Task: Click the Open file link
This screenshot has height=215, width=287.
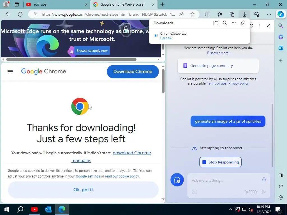Action: (166, 38)
